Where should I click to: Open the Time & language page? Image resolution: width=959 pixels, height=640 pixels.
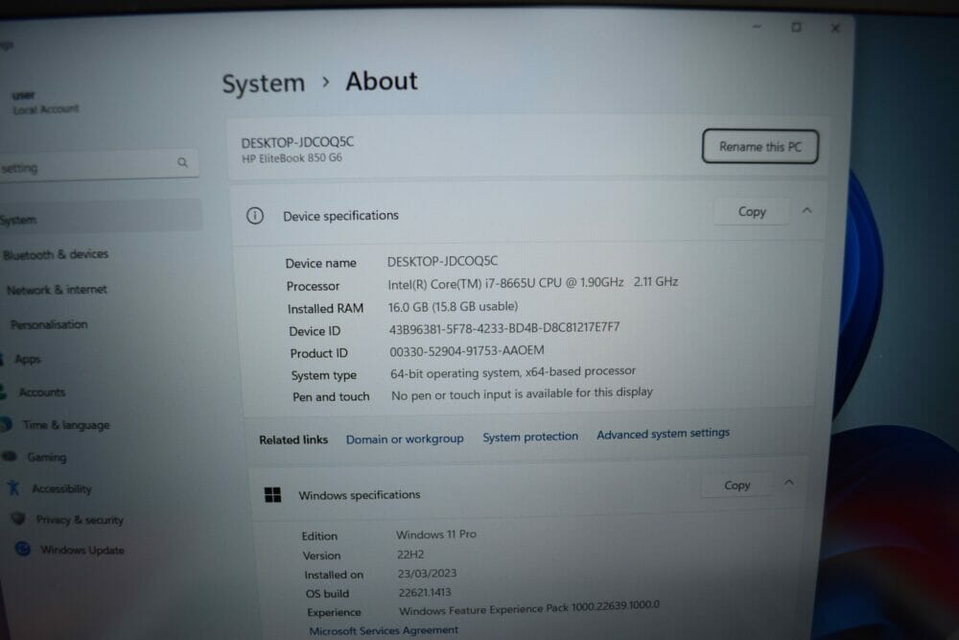click(66, 425)
